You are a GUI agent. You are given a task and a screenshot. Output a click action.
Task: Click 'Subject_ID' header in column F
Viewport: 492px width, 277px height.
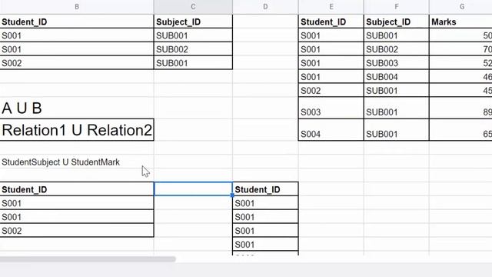(x=397, y=22)
